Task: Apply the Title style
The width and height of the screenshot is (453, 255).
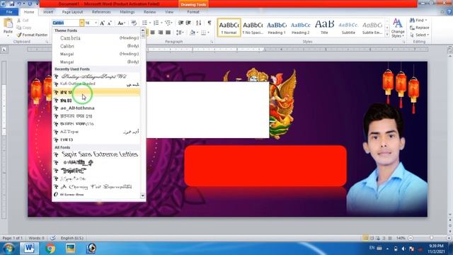Action: [x=324, y=28]
